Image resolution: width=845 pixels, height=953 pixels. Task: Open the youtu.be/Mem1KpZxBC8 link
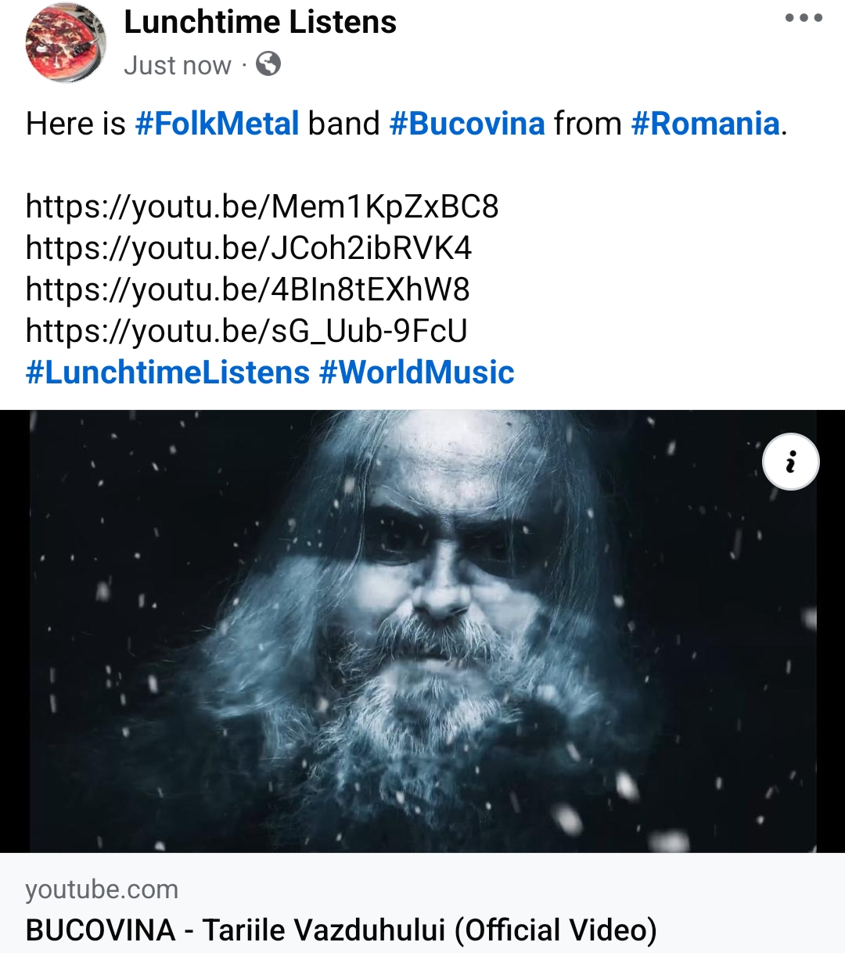point(262,207)
